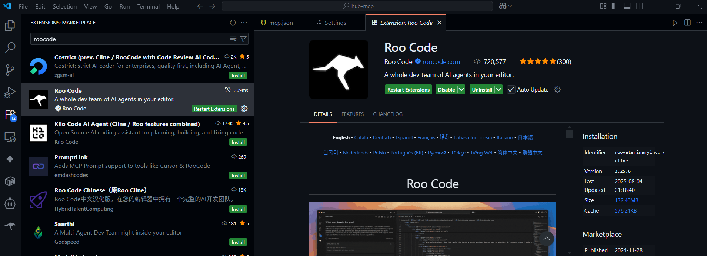The height and width of the screenshot is (256, 707).
Task: Open editor more actions menu
Action: pos(699,23)
